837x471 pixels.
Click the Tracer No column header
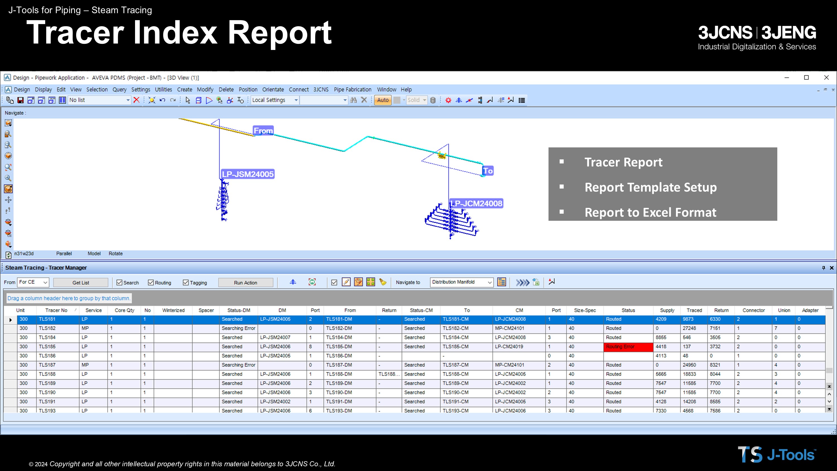58,310
